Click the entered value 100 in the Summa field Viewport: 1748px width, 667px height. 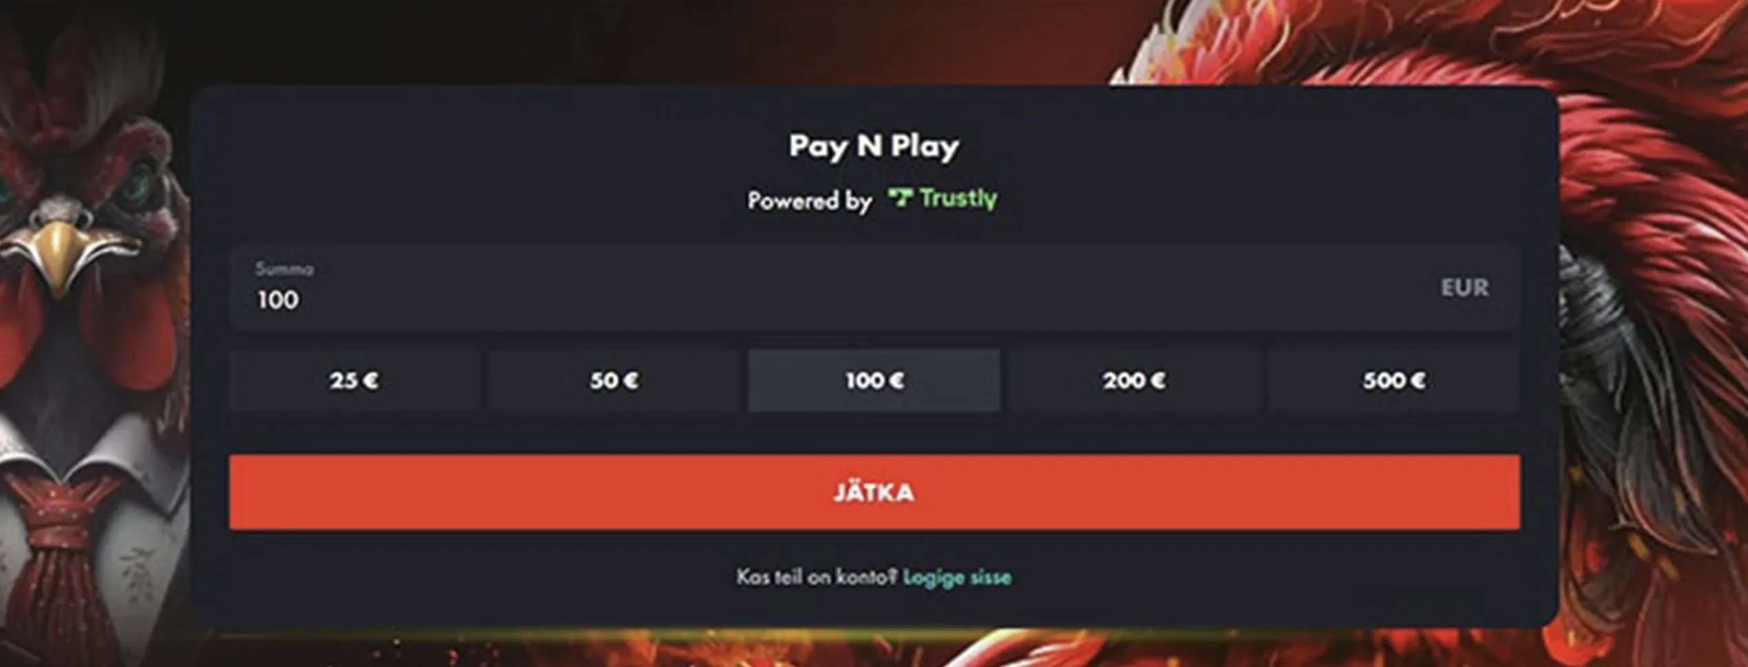point(278,300)
